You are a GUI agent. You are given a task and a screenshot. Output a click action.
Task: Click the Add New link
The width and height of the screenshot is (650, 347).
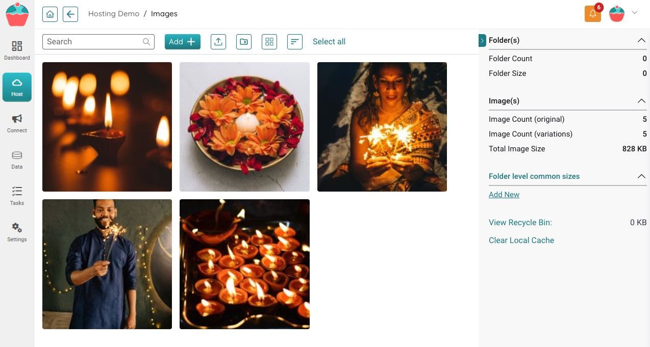point(504,195)
